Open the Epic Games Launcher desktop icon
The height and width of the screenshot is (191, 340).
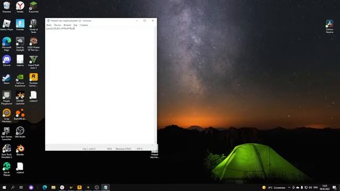[6, 133]
